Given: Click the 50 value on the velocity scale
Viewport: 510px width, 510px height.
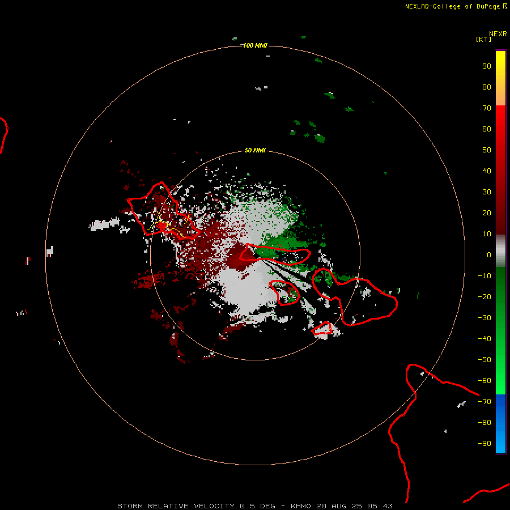Looking at the screenshot, I should click(487, 150).
